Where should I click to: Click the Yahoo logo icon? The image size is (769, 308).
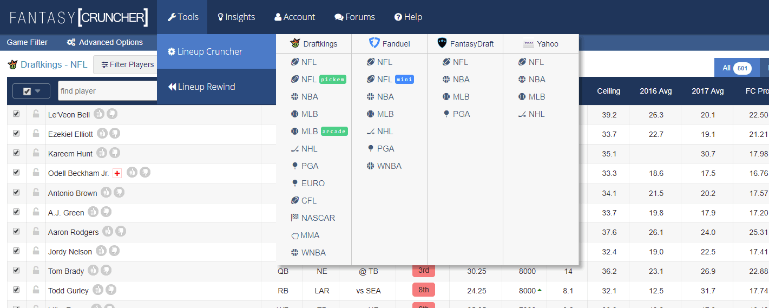coord(528,43)
